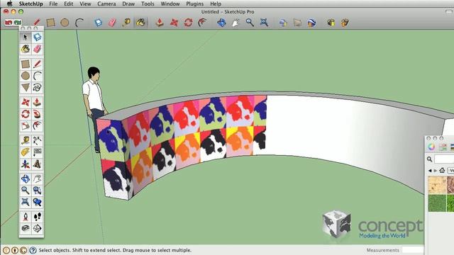454x255 pixels.
Task: Select the Orbit tool in top toolbar
Action: [221, 23]
